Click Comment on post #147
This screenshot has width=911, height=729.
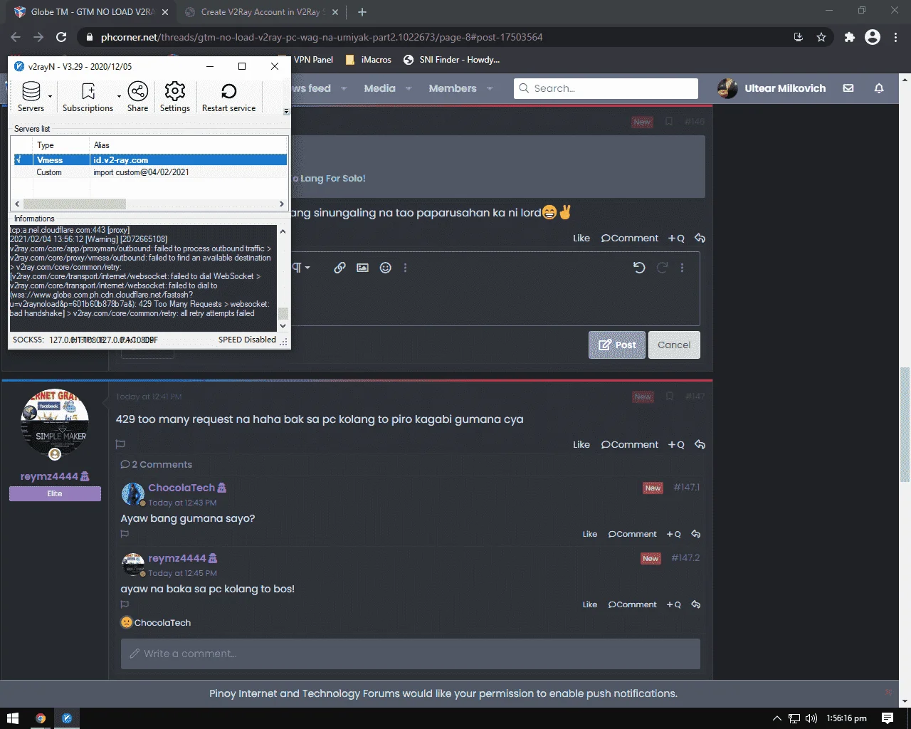[x=630, y=444]
